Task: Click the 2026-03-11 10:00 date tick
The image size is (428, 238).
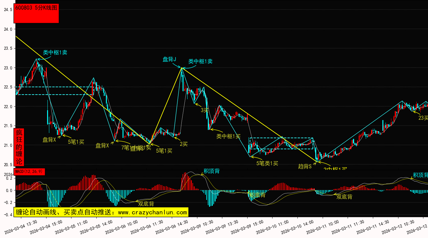Action: [328, 227]
